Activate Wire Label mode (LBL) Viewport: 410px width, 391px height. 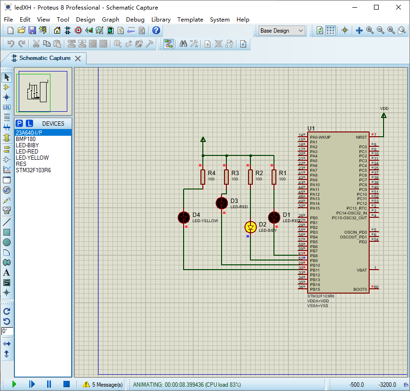coord(7,107)
